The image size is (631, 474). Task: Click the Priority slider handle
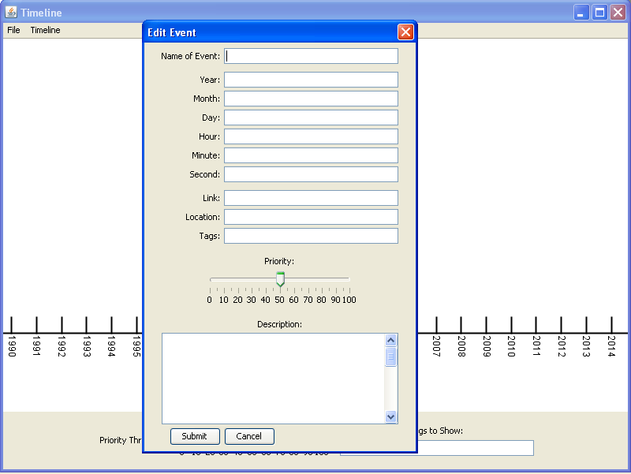[280, 279]
